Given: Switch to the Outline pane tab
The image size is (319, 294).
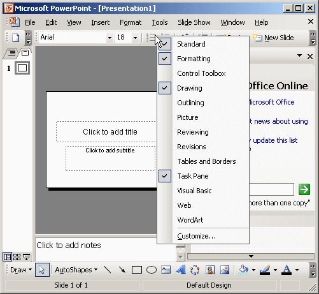Looking at the screenshot, I should pos(11,52).
